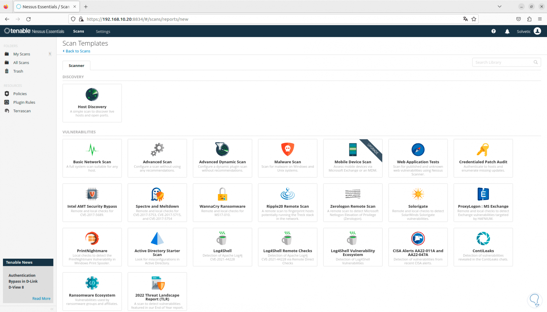Open the ProxyLogon MS Exchange icon
Image resolution: width=547 pixels, height=312 pixels.
(x=483, y=194)
